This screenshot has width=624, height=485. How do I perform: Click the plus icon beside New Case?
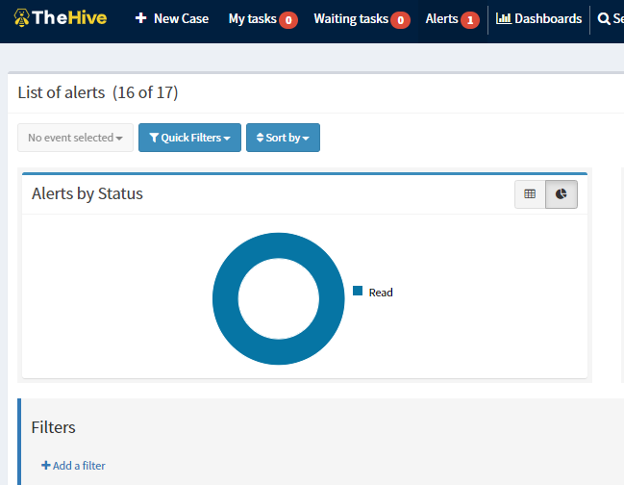[x=141, y=18]
